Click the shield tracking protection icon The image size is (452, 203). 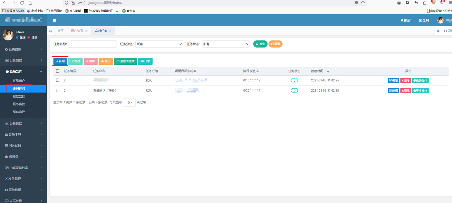pos(67,3)
